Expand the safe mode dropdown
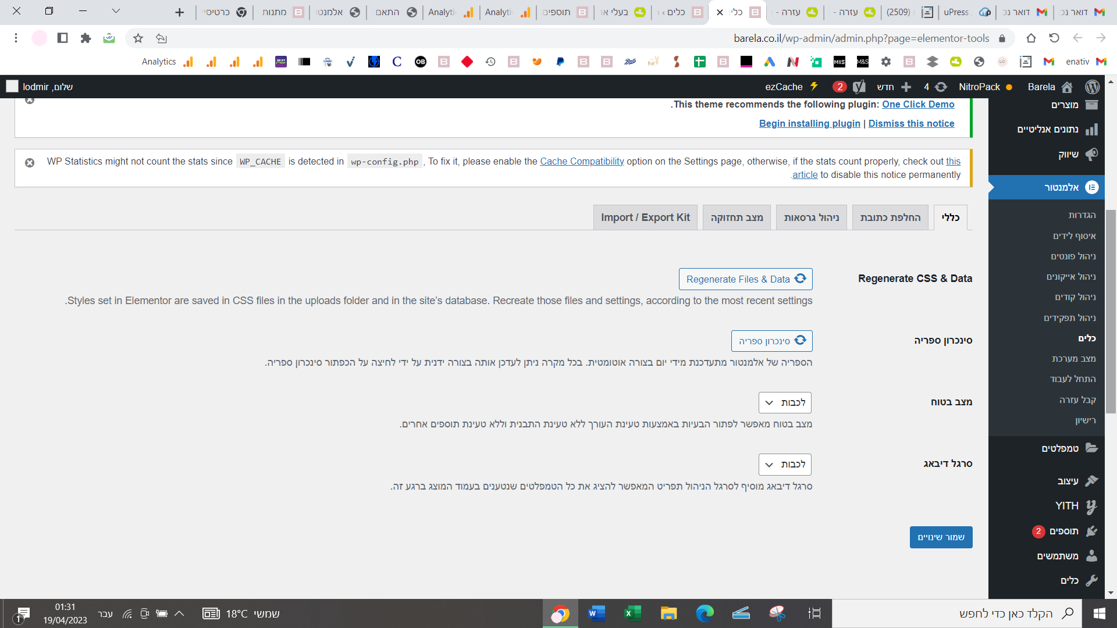The width and height of the screenshot is (1117, 628). [785, 402]
